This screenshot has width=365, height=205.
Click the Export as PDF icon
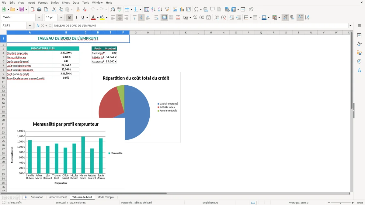33,9
